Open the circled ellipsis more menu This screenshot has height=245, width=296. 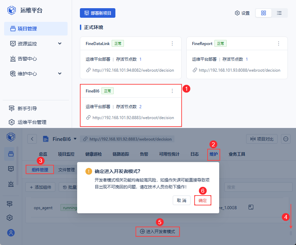[x=286, y=139]
